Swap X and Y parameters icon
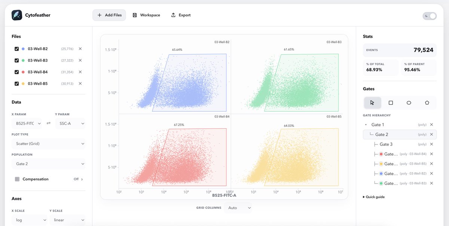The image size is (449, 226). click(x=48, y=123)
